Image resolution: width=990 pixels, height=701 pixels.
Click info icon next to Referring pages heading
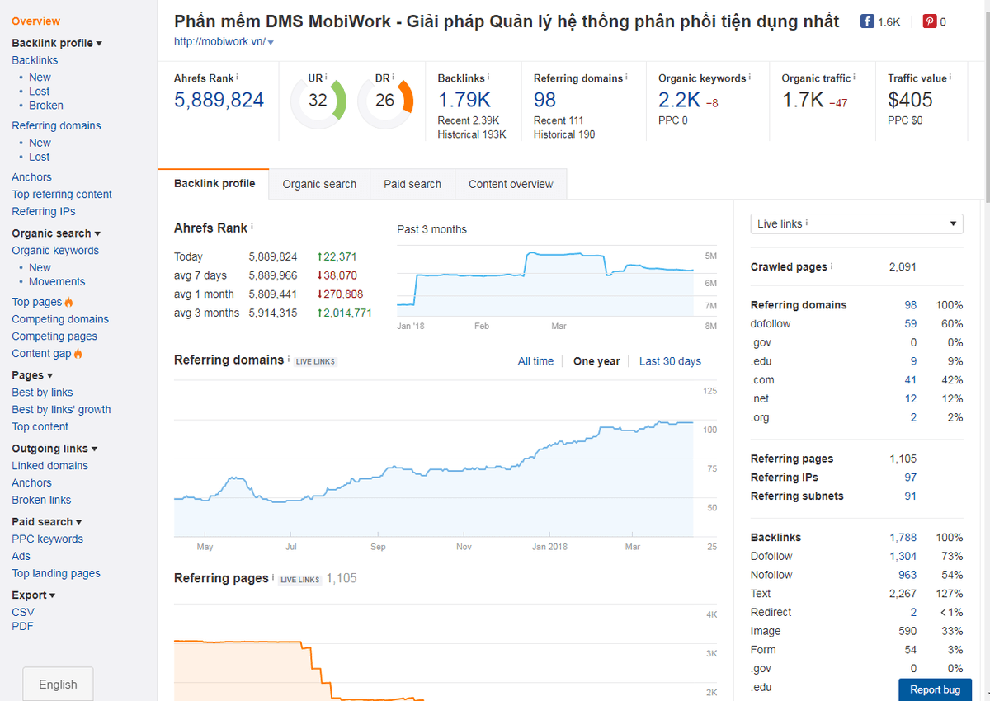273,578
